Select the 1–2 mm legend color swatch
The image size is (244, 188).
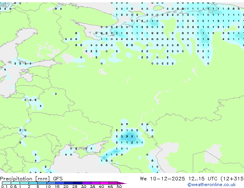click(x=24, y=183)
